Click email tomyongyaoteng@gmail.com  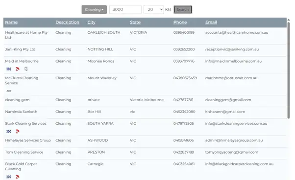pos(232,152)
